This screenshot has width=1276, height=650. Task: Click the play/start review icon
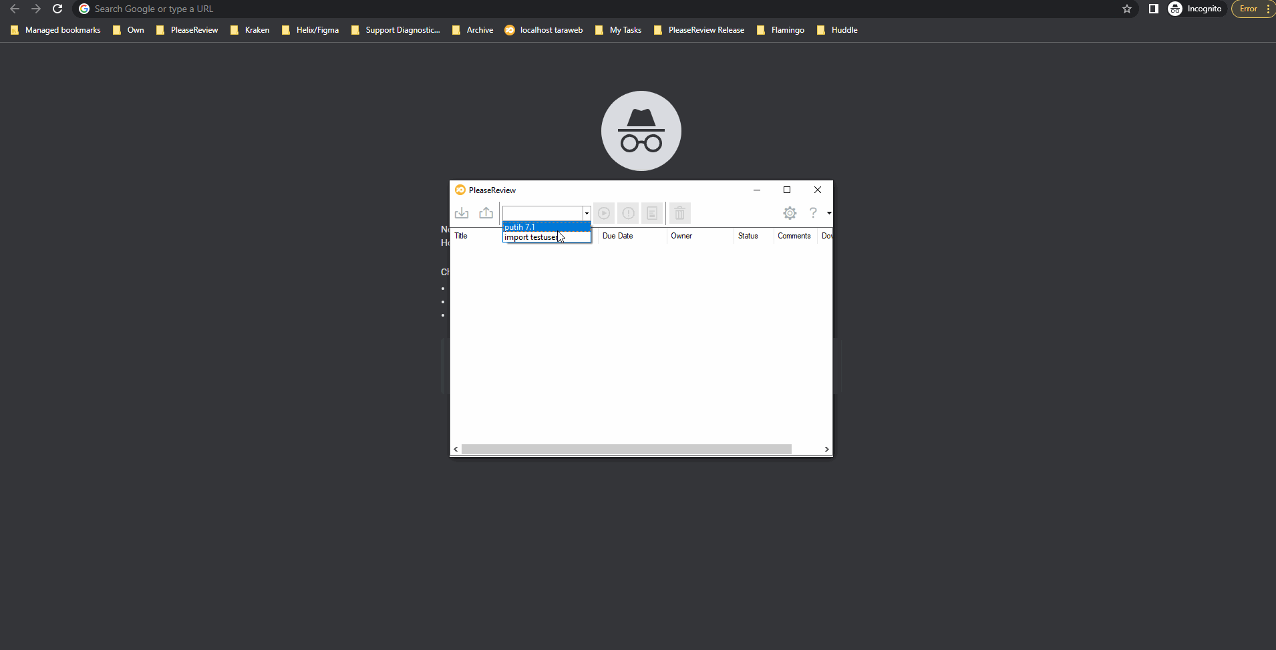click(x=604, y=213)
